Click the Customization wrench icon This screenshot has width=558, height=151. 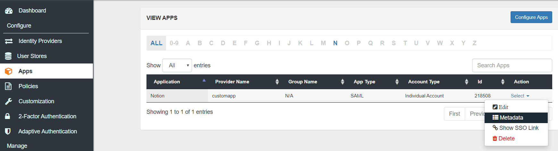(x=8, y=101)
